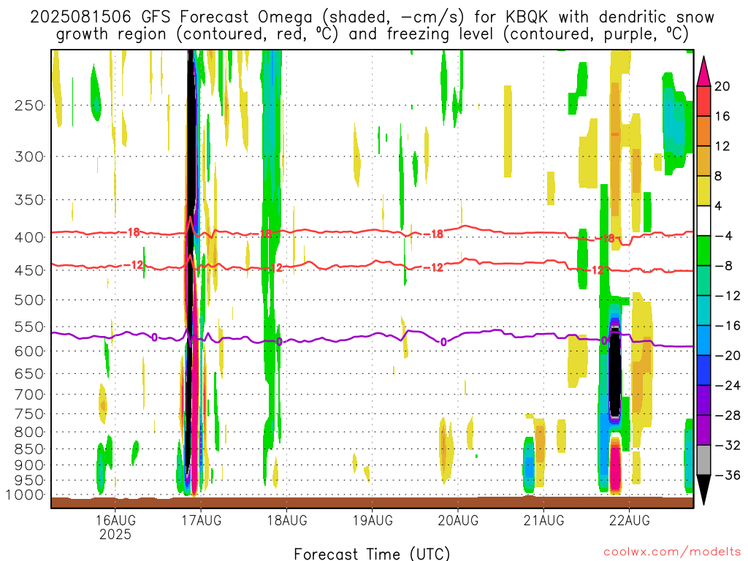The width and height of the screenshot is (748, 561).
Task: Select the 22AUG date label
Action: coord(629,520)
